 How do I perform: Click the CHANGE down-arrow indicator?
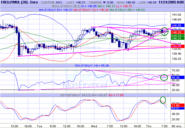click(x=104, y=3)
